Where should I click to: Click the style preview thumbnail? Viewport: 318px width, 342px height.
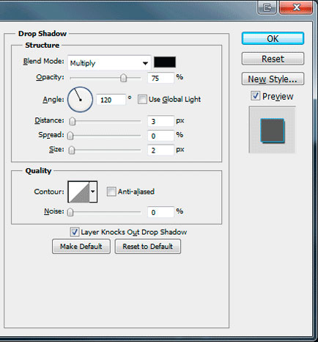pos(272,130)
